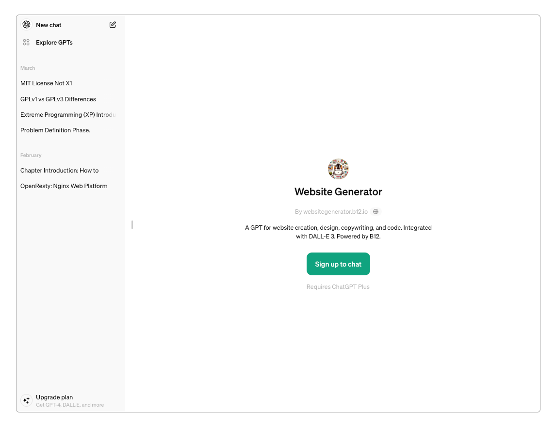The image size is (556, 427).
Task: Open Explore GPTs page
Action: (54, 43)
